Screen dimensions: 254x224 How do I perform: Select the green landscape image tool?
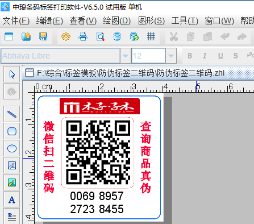coord(12,182)
